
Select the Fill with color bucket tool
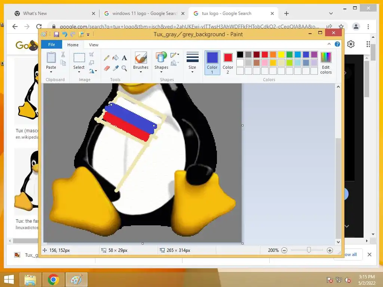(x=116, y=58)
